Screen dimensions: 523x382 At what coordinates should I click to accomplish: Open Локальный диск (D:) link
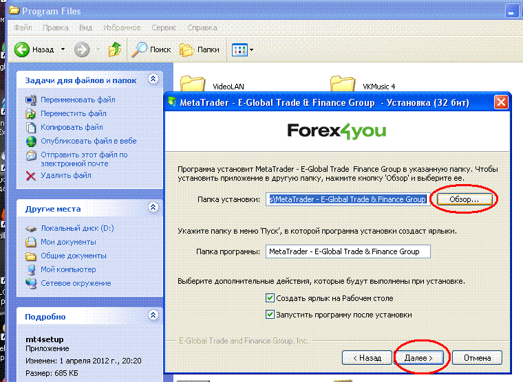[x=77, y=228]
